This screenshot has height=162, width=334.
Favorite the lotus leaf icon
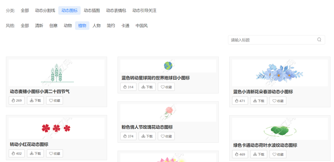click(278, 154)
